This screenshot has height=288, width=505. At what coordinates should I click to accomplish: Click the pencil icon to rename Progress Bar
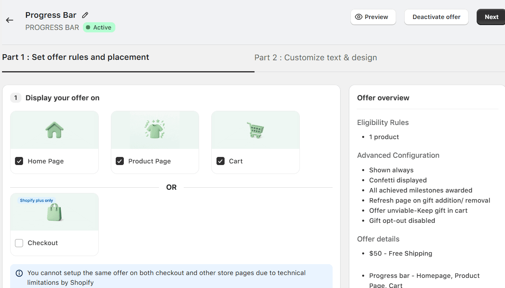[x=85, y=15]
